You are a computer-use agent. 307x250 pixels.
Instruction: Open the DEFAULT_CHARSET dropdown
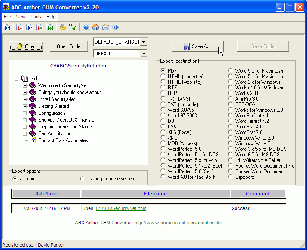point(144,42)
